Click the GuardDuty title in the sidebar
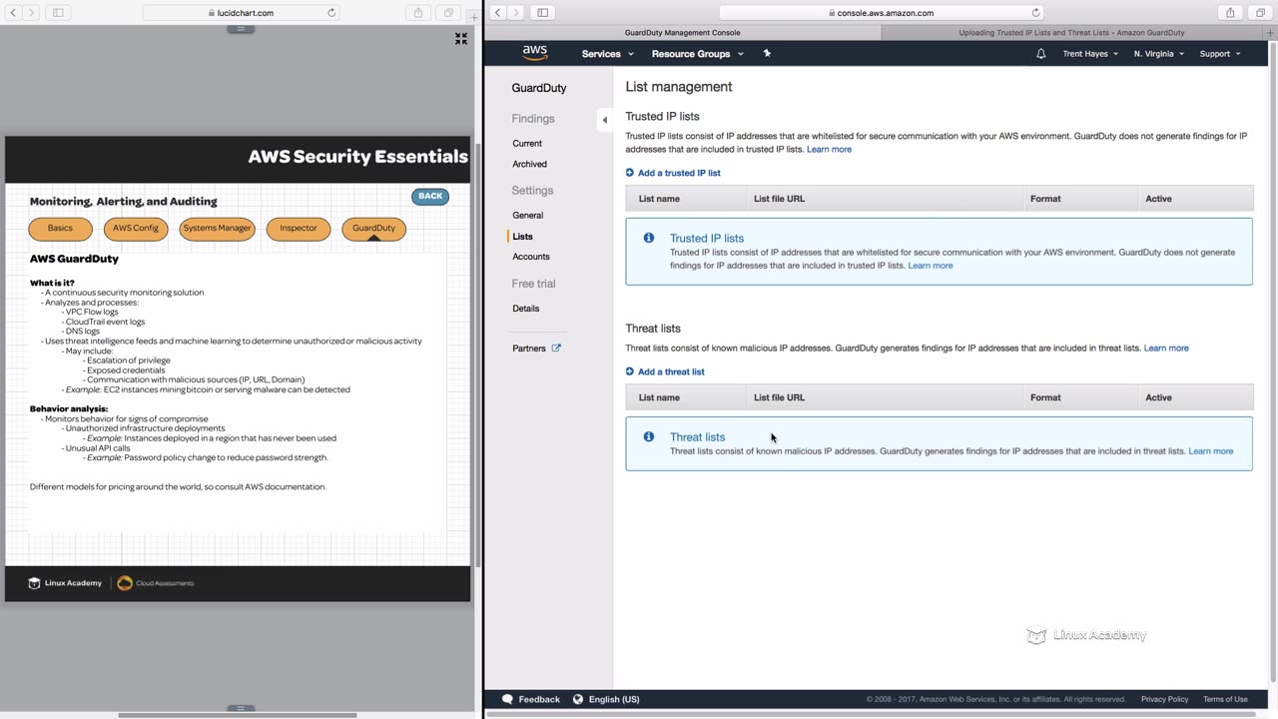The width and height of the screenshot is (1278, 719). [539, 88]
